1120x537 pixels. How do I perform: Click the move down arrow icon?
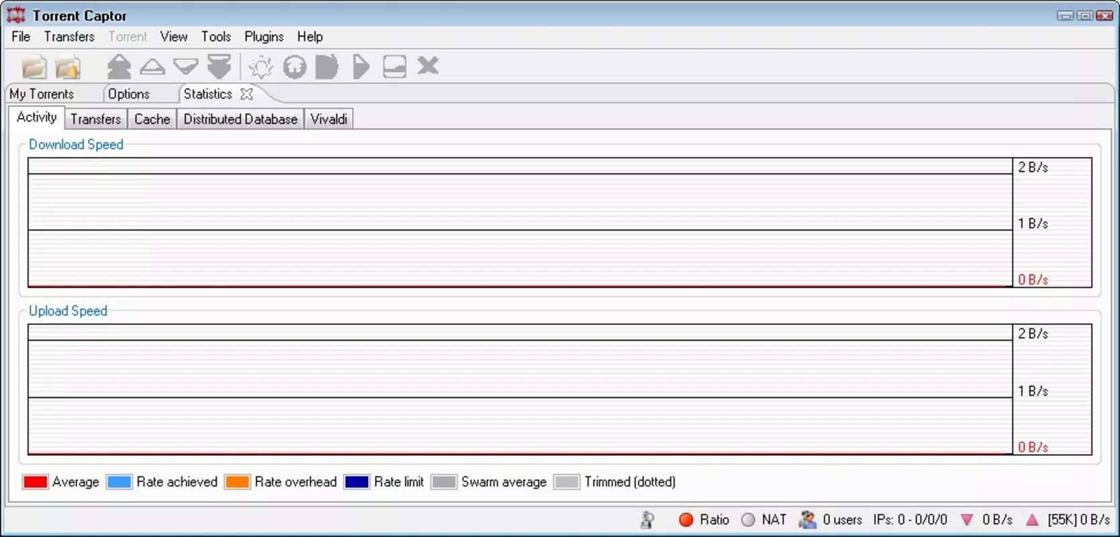point(186,66)
